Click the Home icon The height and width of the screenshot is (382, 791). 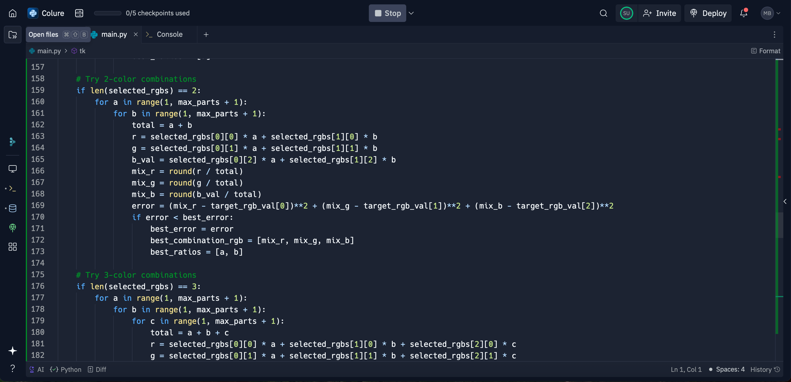13,13
